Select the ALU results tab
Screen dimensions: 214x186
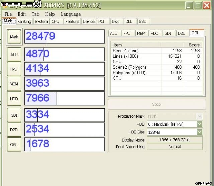coord(114,33)
